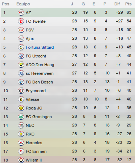Click the Fortuna Sittard crest icon
Screen dimensions: 135x163
pos(21,47)
